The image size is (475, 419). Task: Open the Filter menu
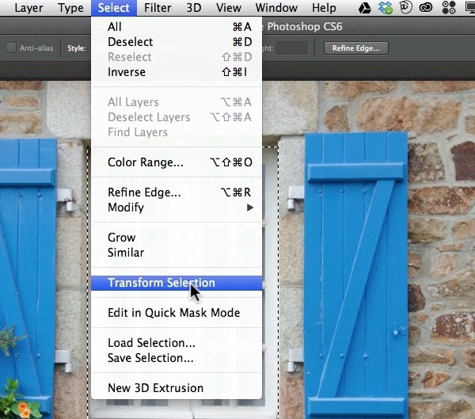click(x=158, y=8)
